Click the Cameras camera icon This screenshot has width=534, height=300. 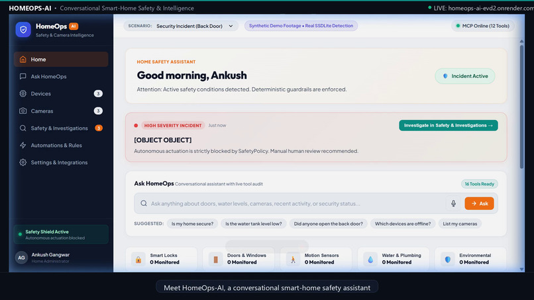(23, 111)
